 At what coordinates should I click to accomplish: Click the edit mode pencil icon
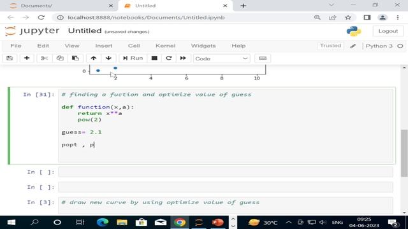click(353, 46)
